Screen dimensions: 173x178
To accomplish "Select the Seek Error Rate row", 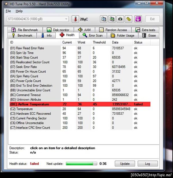I will point(80,67).
